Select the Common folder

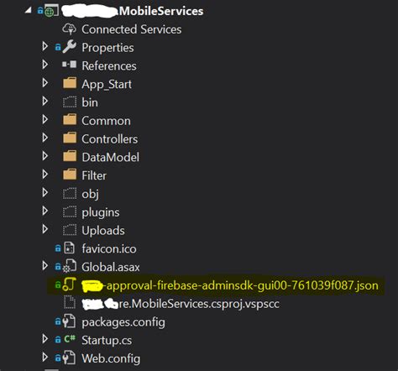[106, 121]
